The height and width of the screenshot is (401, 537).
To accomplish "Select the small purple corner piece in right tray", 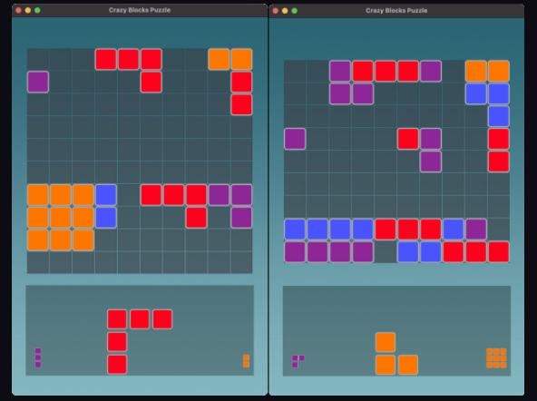I will point(298,361).
